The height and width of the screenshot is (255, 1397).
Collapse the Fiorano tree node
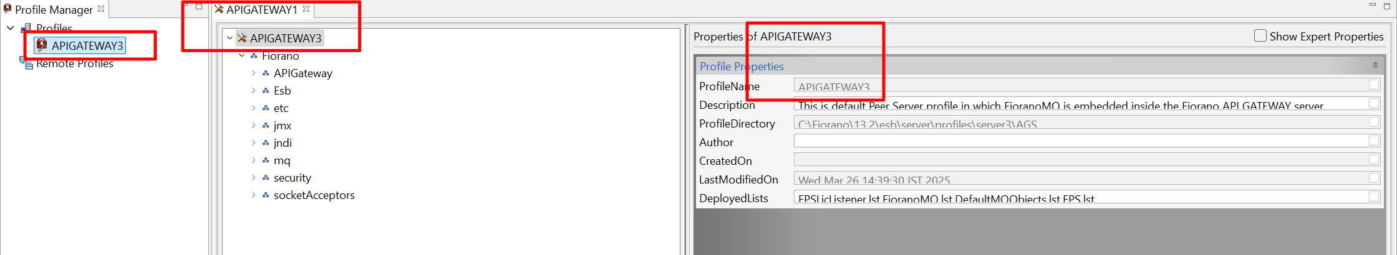pos(242,56)
